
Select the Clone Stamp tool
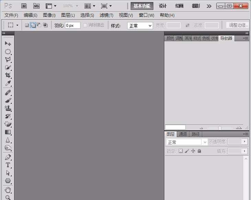[x=8, y=108]
